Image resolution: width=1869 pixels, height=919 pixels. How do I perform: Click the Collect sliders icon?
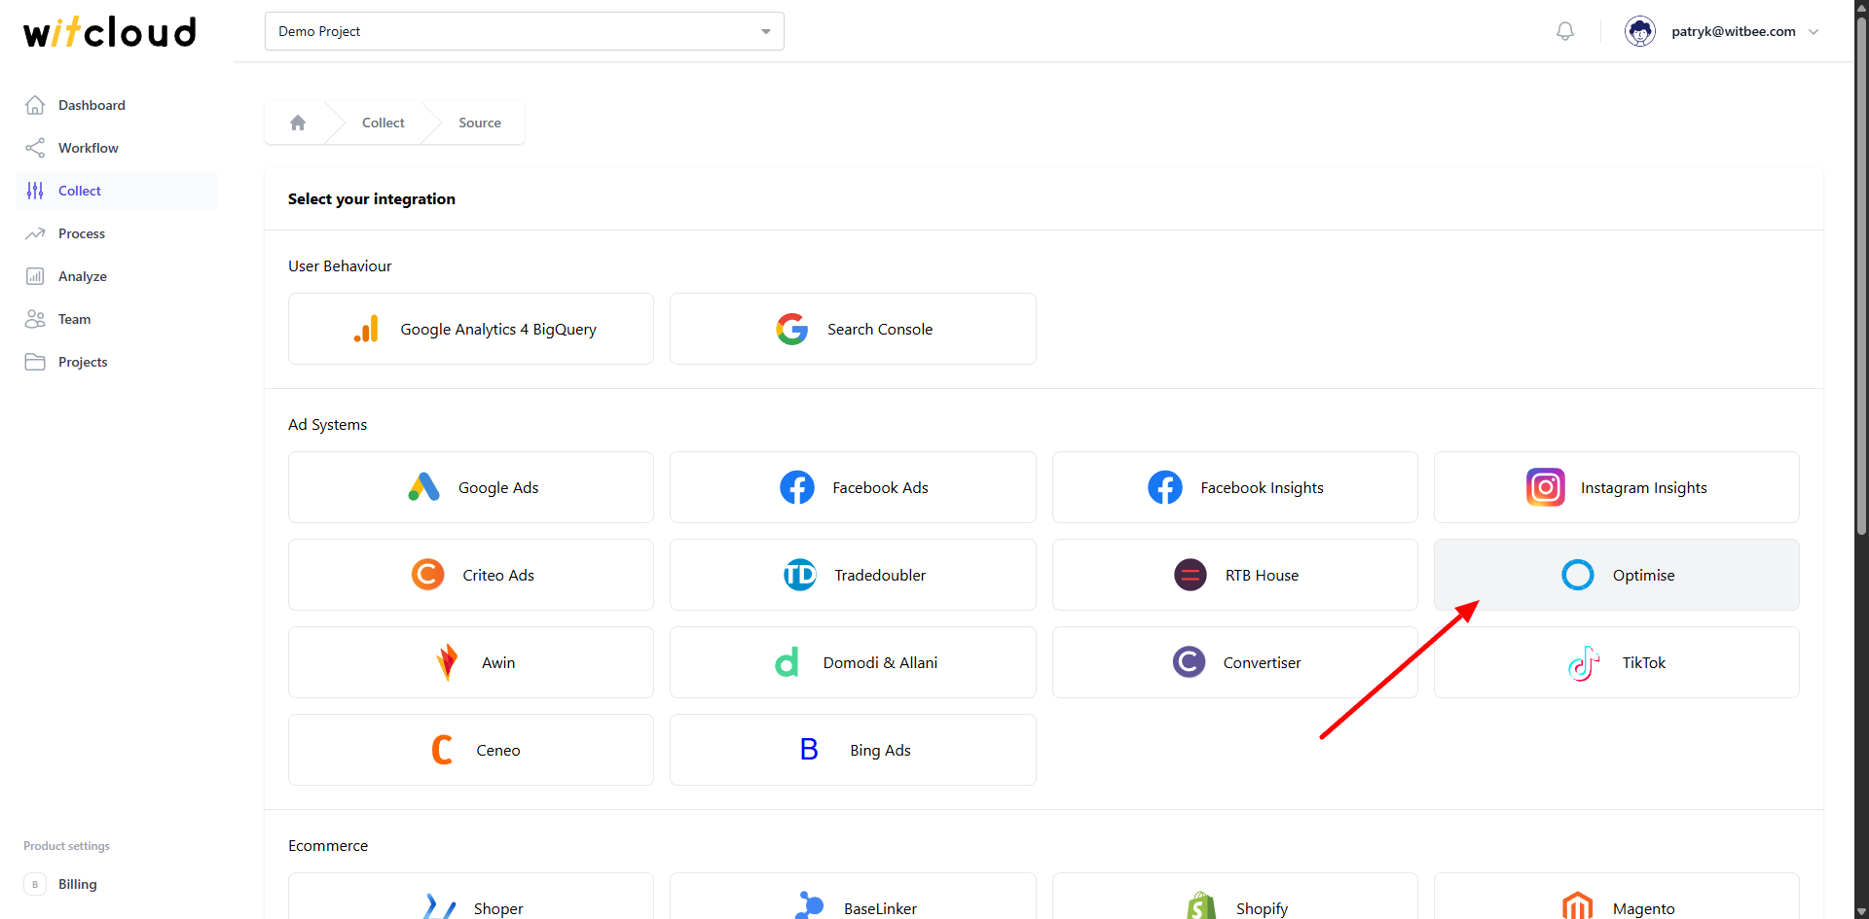pyautogui.click(x=35, y=191)
